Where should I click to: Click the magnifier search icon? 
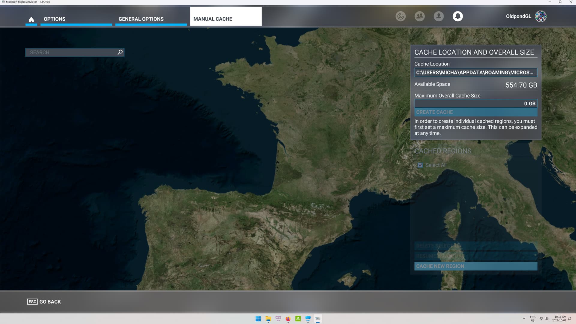[x=120, y=52]
